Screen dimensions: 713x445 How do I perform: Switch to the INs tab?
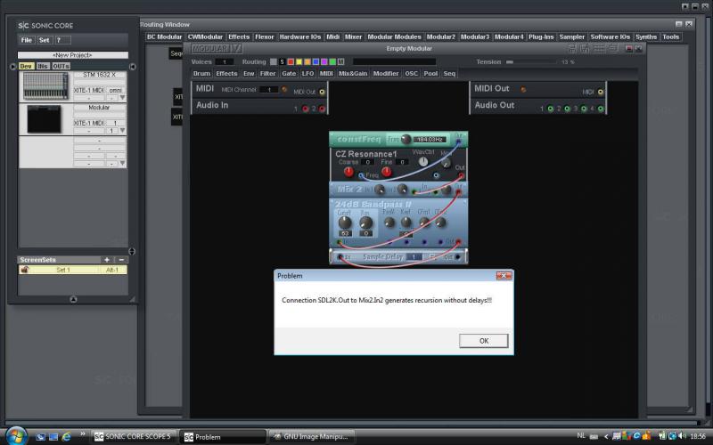click(42, 66)
